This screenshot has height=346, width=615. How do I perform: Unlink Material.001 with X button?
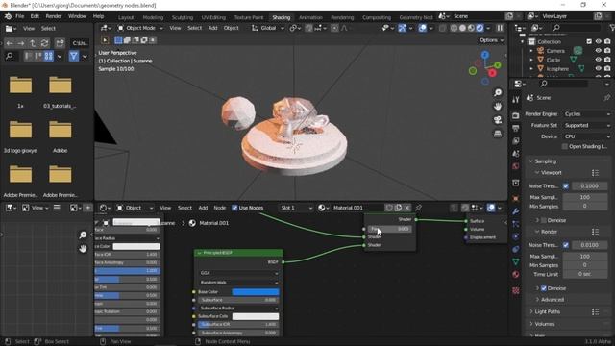tap(407, 208)
